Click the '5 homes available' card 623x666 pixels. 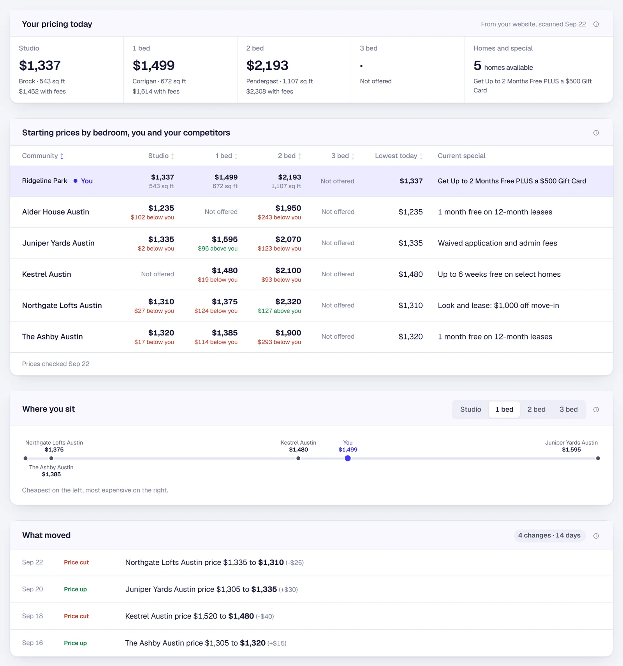[x=539, y=70]
